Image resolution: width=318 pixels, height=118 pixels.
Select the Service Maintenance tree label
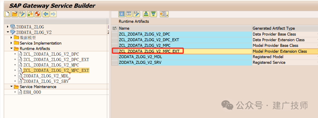(x=38, y=87)
